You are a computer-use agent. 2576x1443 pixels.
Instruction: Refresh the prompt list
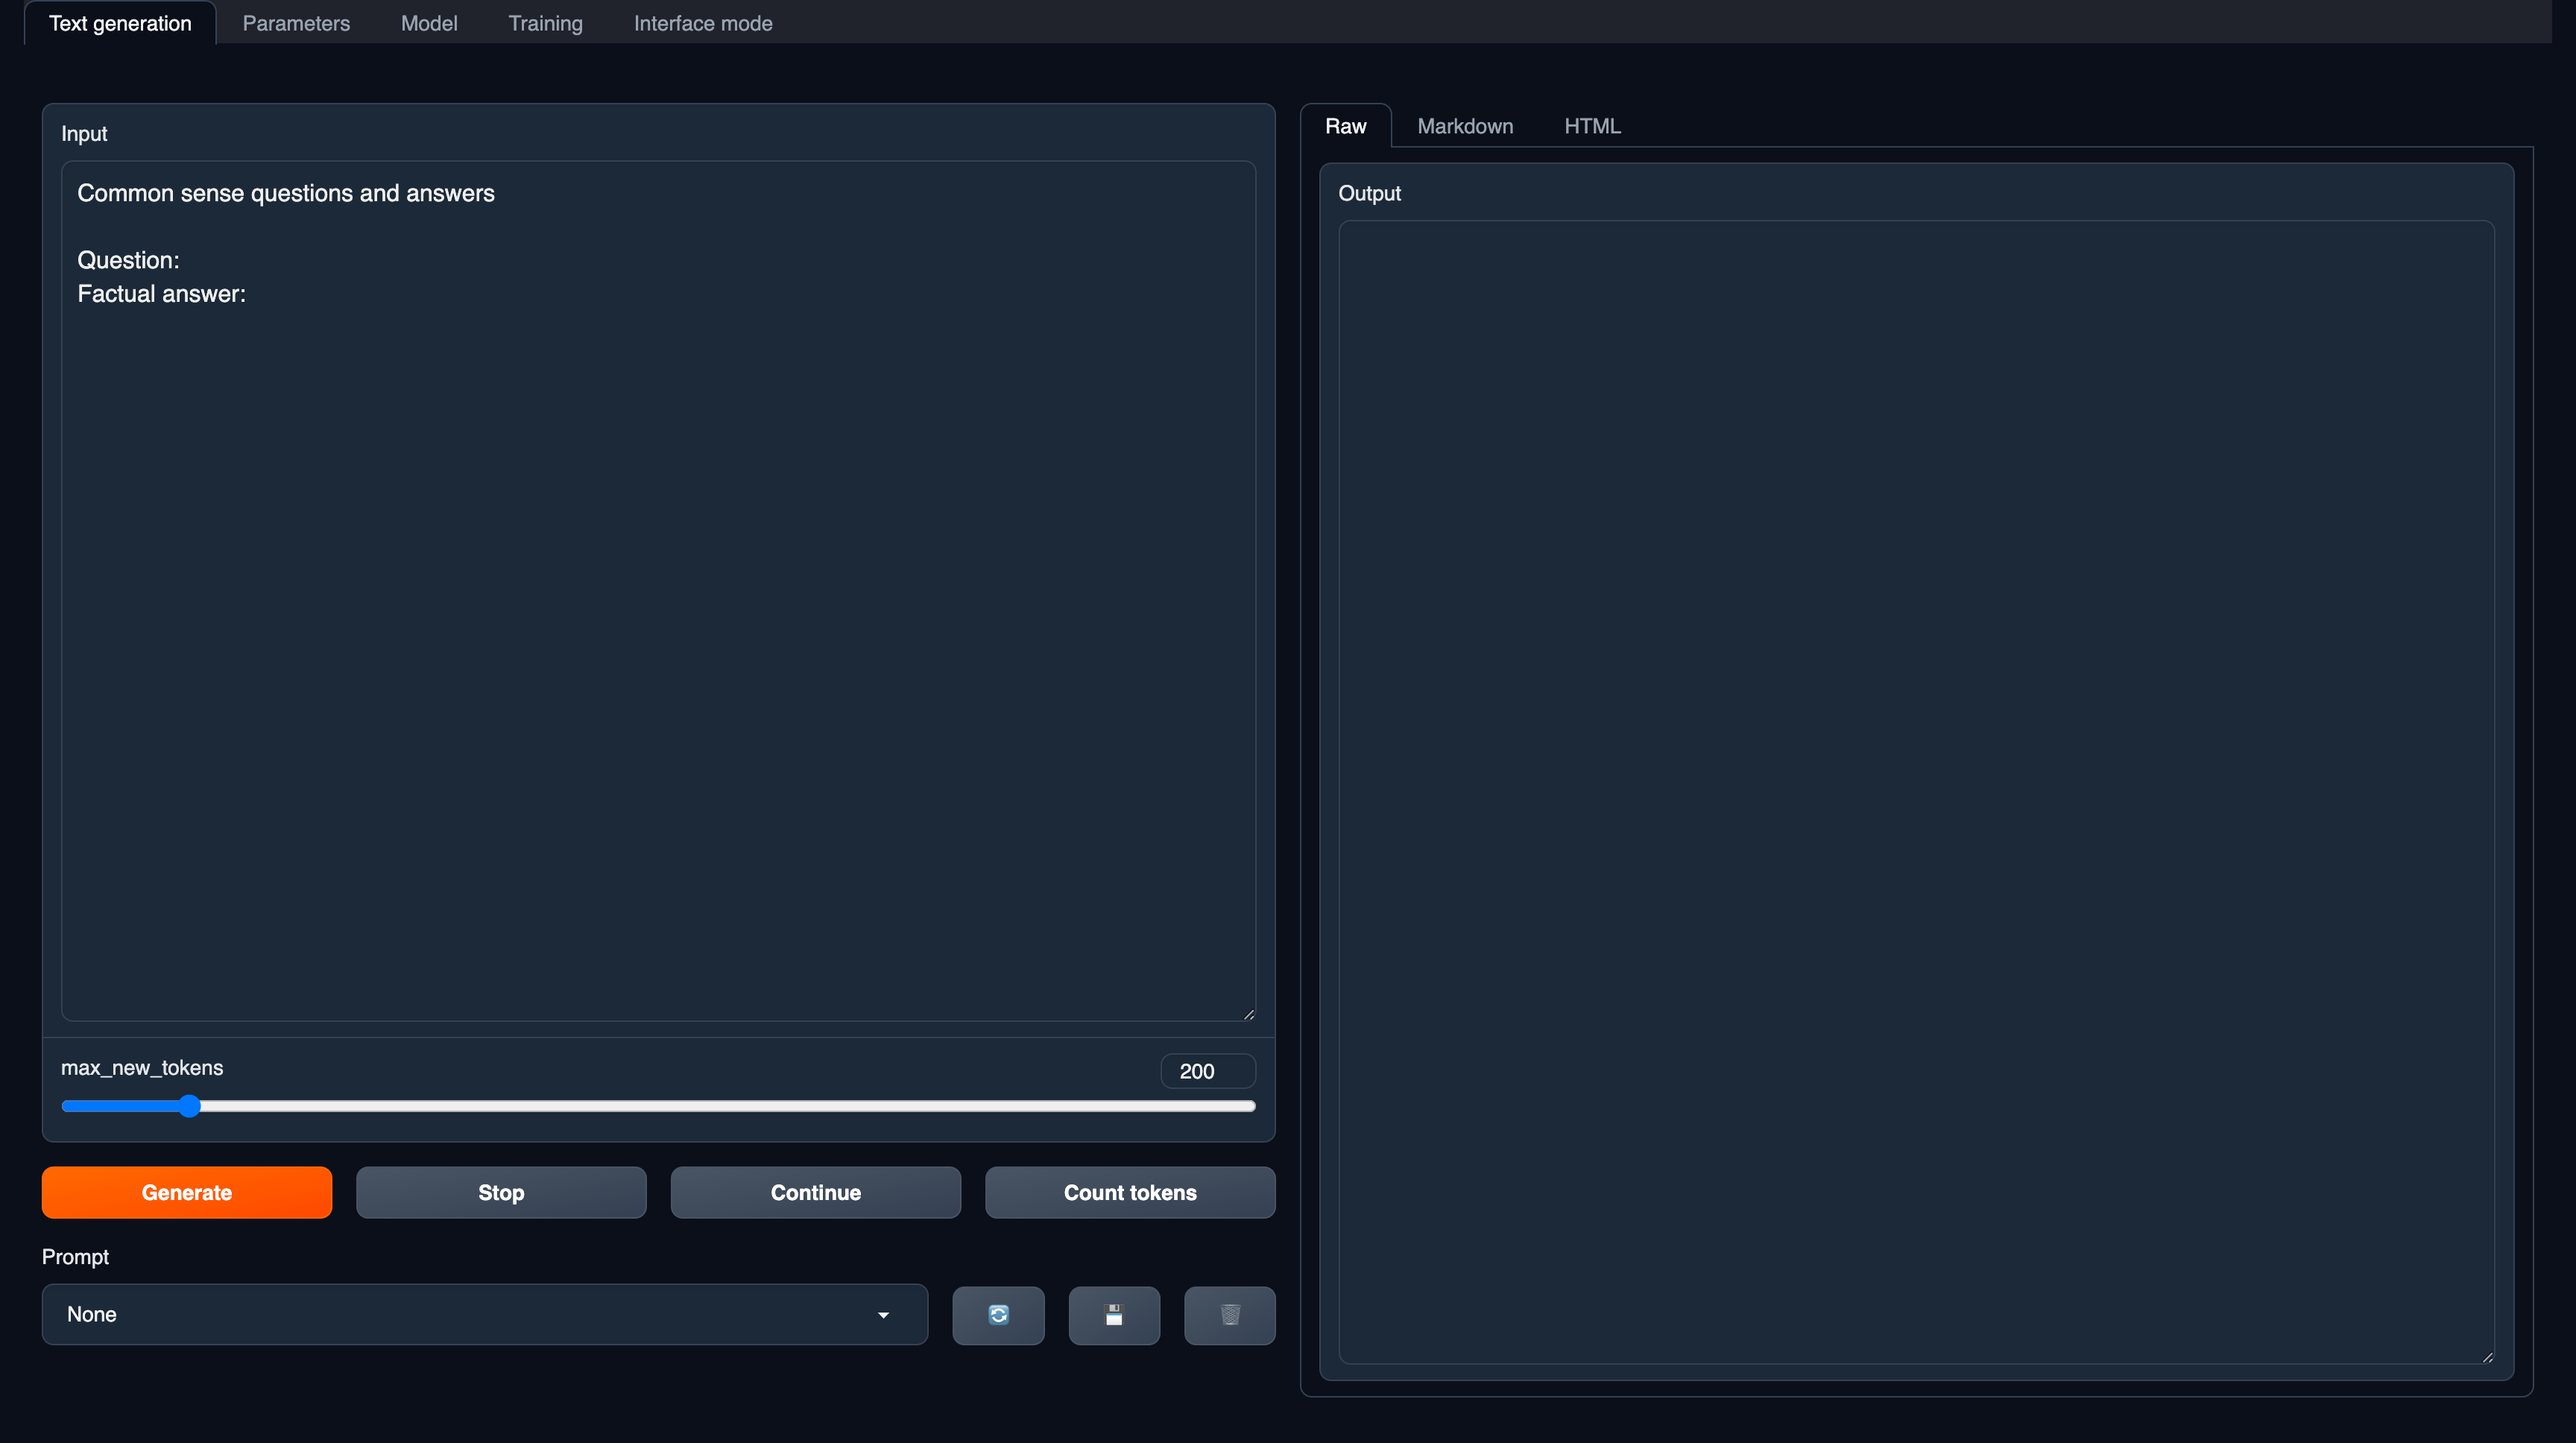[x=997, y=1314]
